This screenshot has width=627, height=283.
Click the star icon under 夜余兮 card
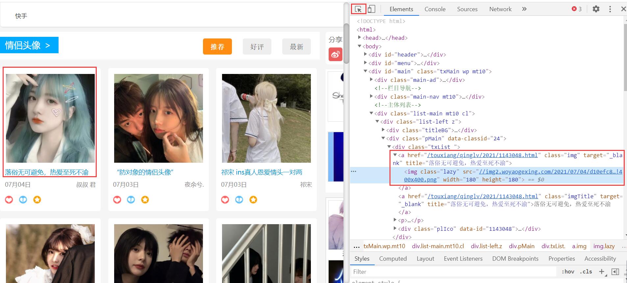(145, 200)
